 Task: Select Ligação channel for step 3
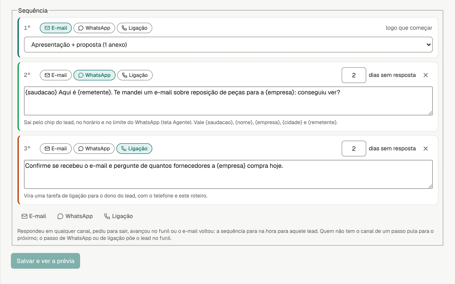134,149
